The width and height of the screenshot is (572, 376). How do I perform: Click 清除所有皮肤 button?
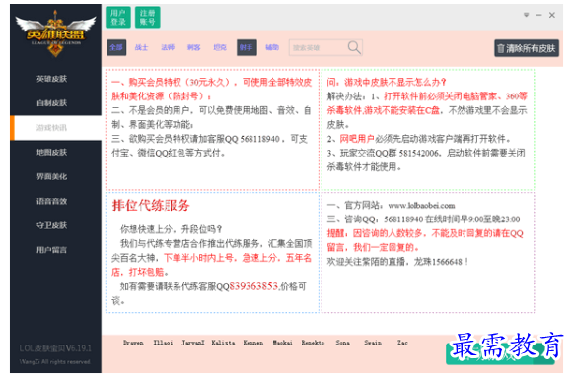pos(527,48)
